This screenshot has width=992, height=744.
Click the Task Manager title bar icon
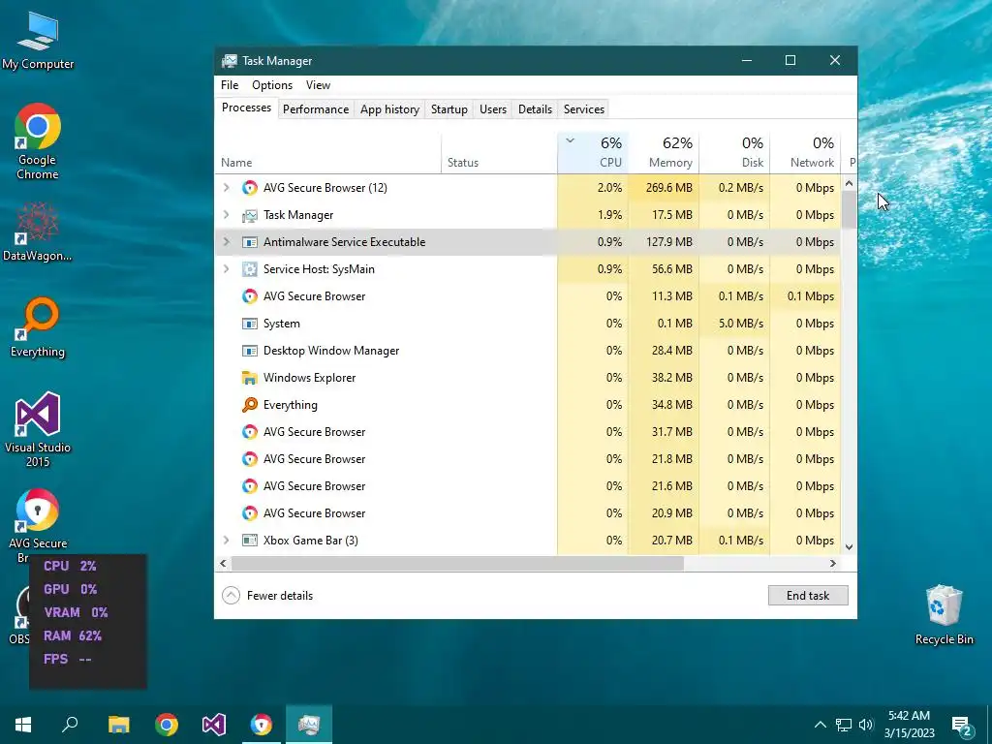pyautogui.click(x=229, y=61)
